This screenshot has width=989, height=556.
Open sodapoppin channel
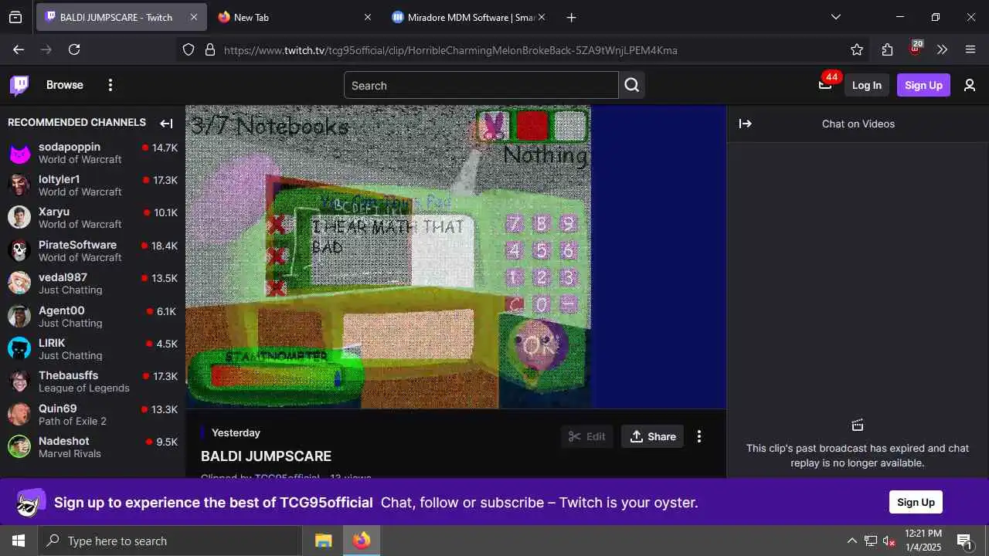(93, 153)
